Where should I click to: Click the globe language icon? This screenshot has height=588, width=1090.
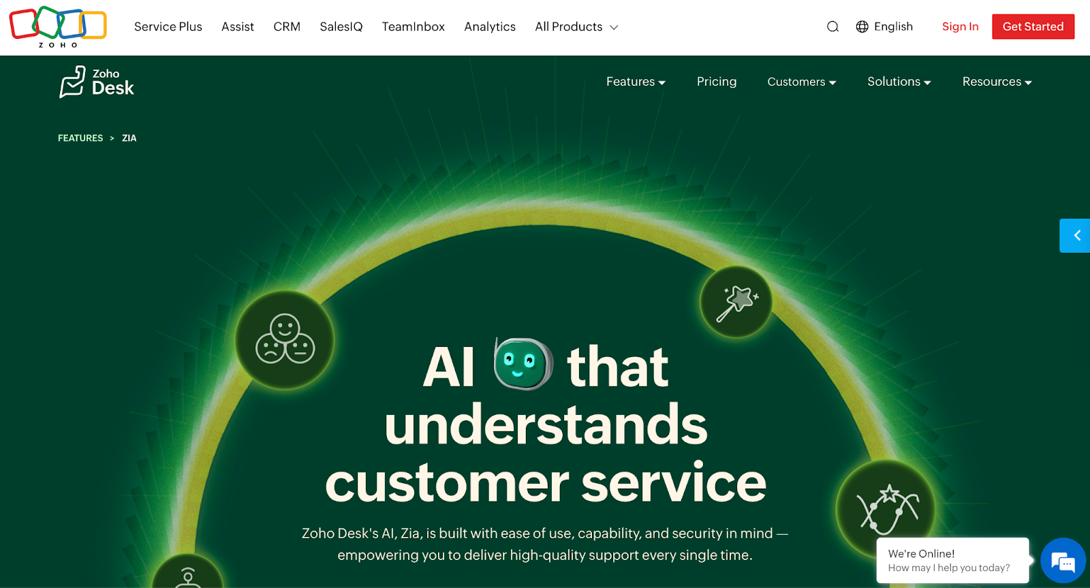pos(862,27)
